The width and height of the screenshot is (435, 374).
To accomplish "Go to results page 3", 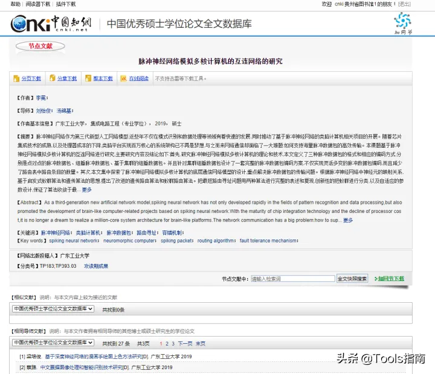I will point(173,344).
